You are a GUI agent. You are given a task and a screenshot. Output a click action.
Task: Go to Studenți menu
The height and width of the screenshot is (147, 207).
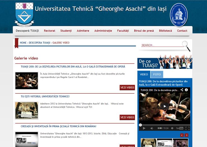click(x=66, y=31)
